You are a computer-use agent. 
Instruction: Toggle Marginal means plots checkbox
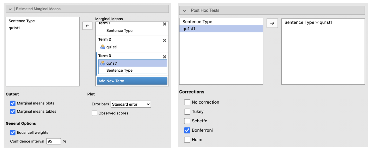tap(13, 103)
